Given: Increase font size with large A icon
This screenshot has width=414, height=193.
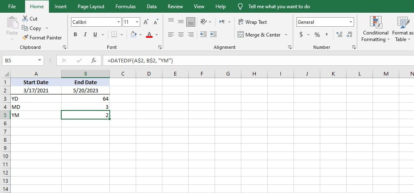Looking at the screenshot, I should (146, 22).
